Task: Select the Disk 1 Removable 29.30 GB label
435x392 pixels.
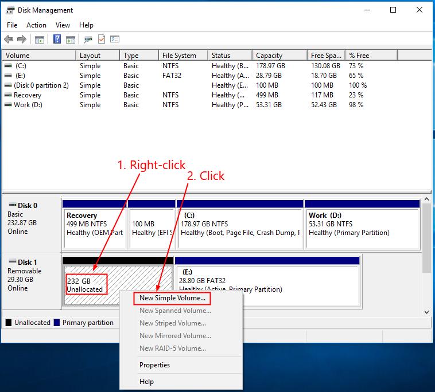Action: pos(32,281)
